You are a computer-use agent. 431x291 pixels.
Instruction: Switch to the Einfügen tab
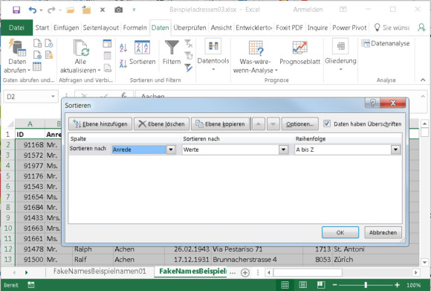(66, 28)
